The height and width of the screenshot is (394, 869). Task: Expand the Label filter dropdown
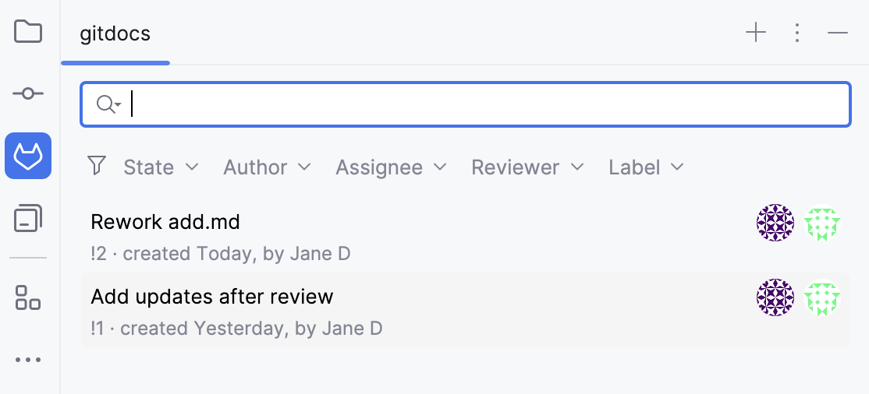pyautogui.click(x=646, y=167)
